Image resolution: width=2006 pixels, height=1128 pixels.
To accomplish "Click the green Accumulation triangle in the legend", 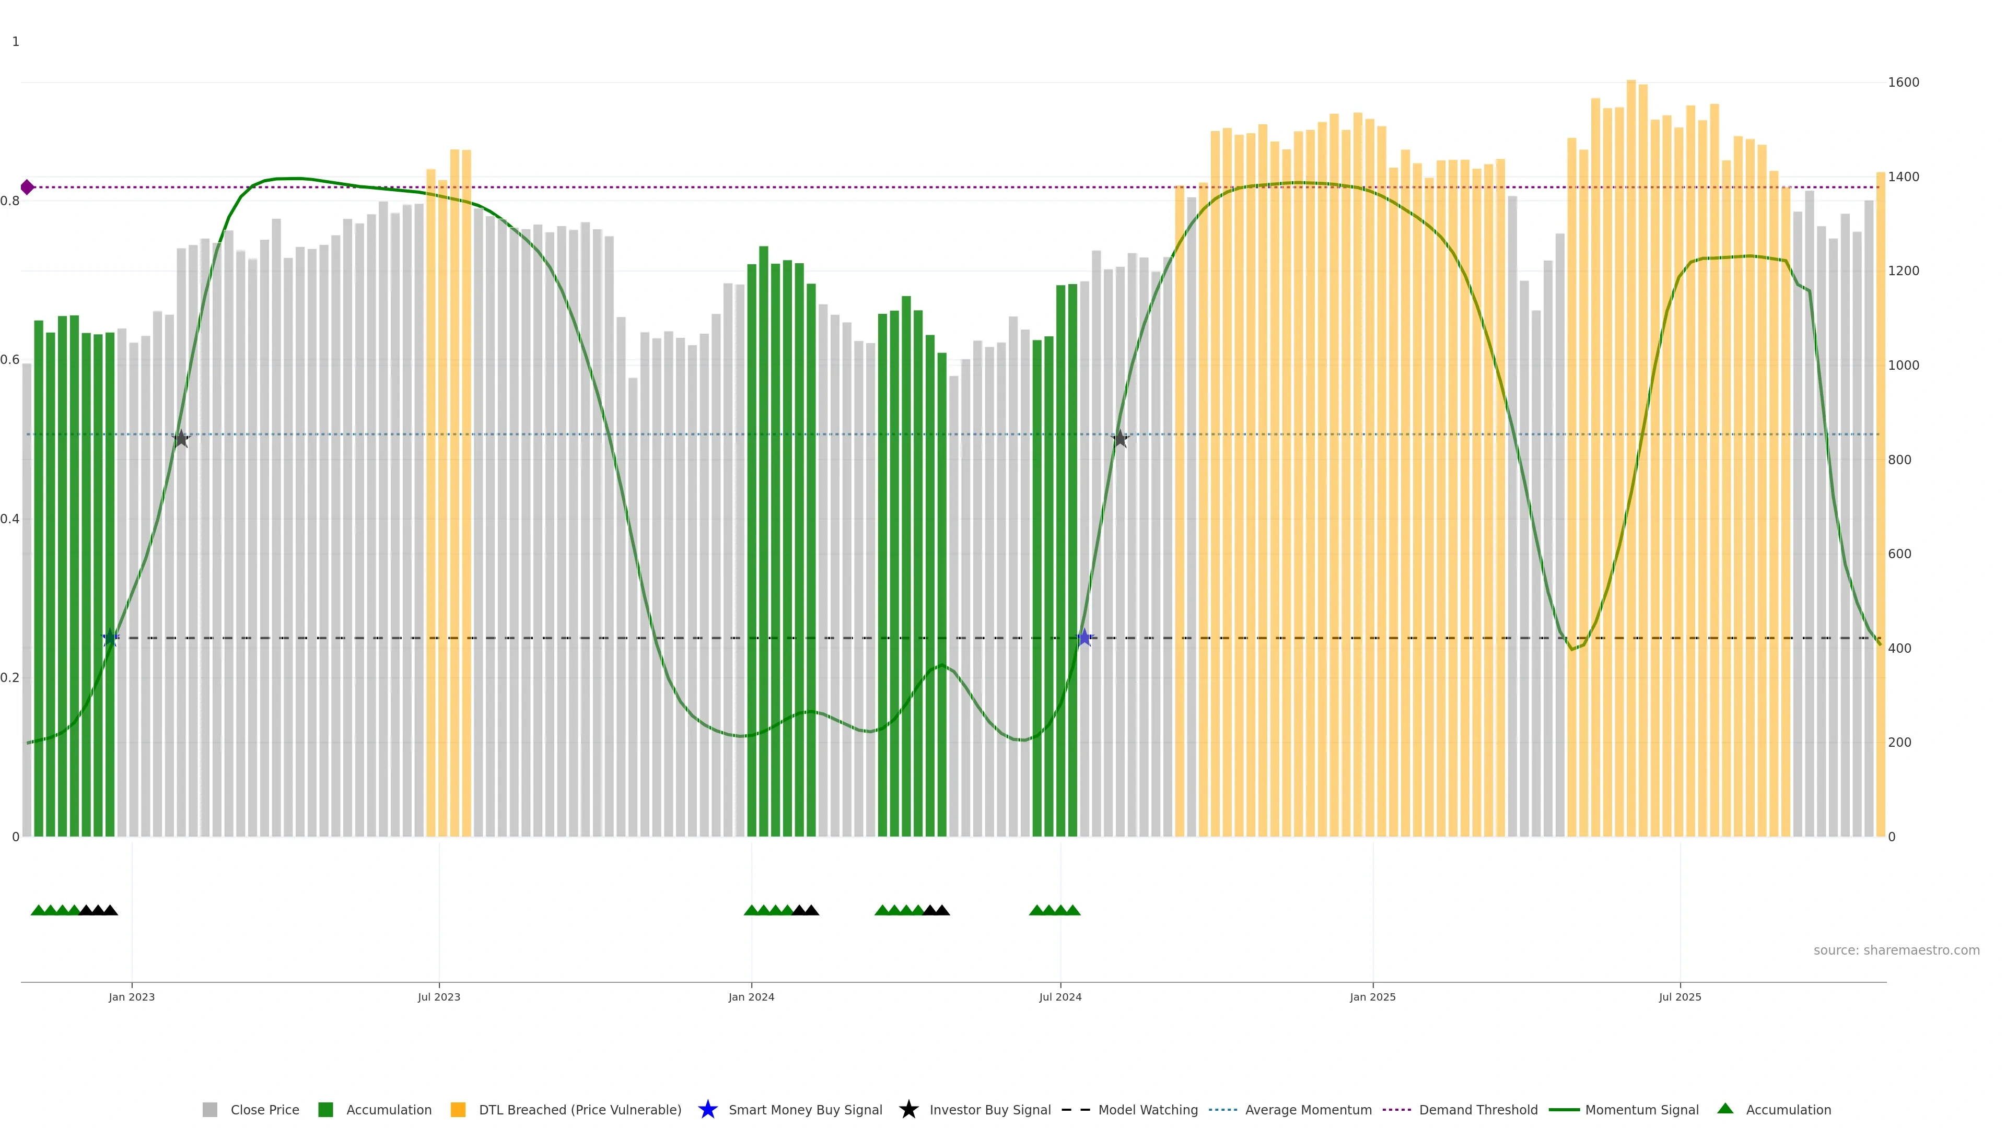I will tap(1725, 1109).
